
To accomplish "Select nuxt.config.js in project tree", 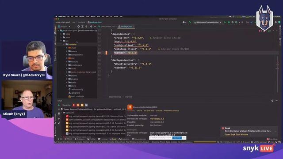I will [x=76, y=96].
